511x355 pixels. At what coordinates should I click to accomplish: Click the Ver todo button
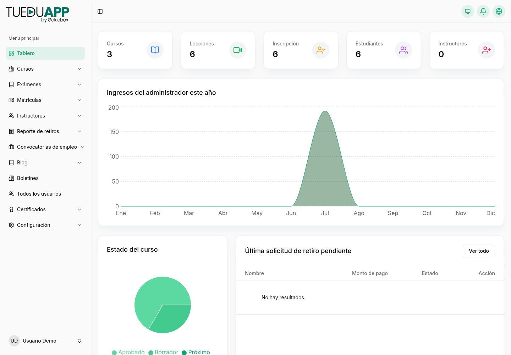point(479,251)
